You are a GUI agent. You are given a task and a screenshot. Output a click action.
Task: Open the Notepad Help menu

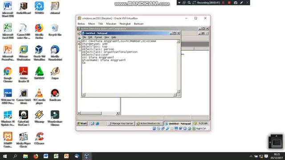114,37
